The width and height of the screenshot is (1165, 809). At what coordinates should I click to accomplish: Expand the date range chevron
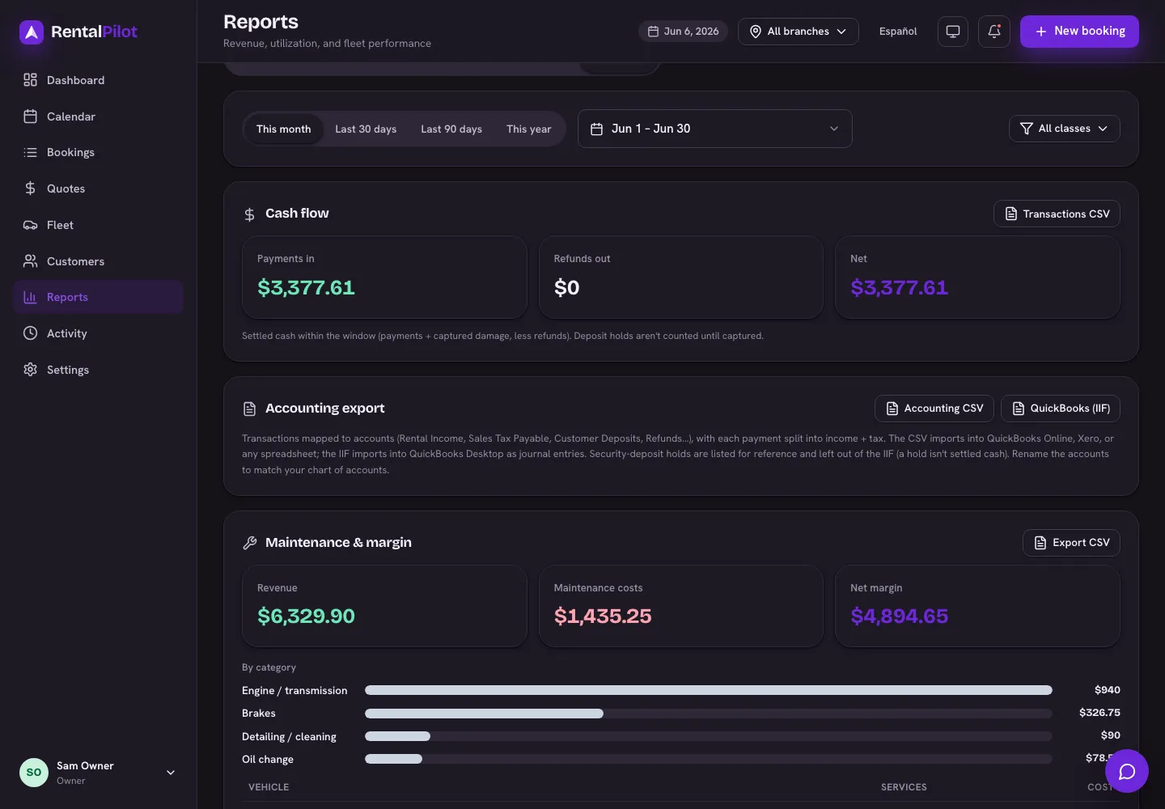[834, 129]
